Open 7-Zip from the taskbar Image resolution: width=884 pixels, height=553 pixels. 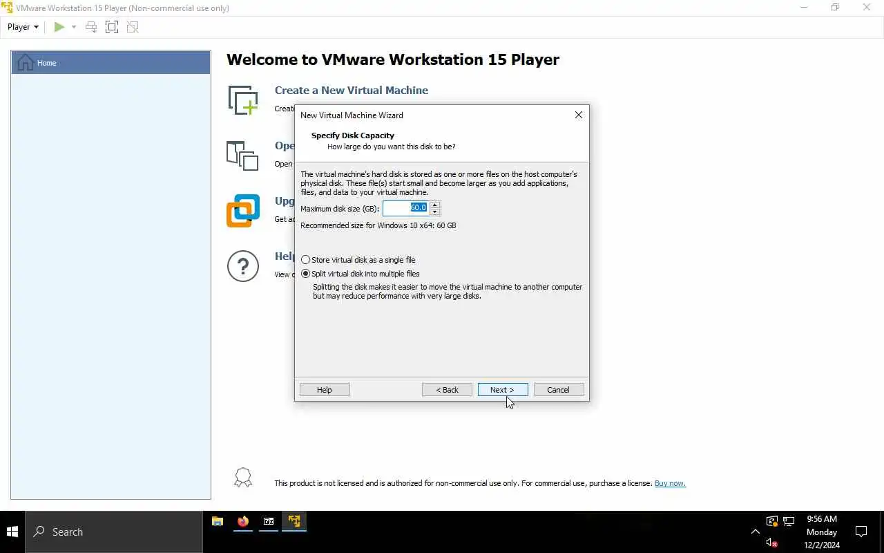(269, 522)
